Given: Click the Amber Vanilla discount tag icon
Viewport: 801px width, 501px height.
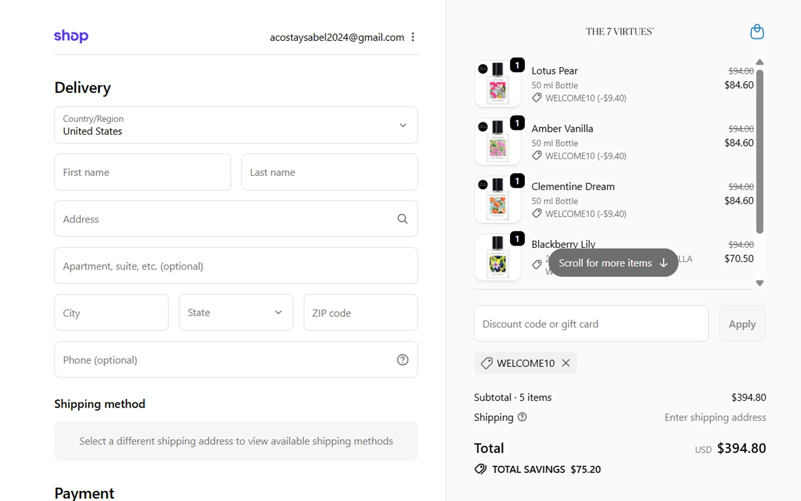Looking at the screenshot, I should tap(537, 155).
